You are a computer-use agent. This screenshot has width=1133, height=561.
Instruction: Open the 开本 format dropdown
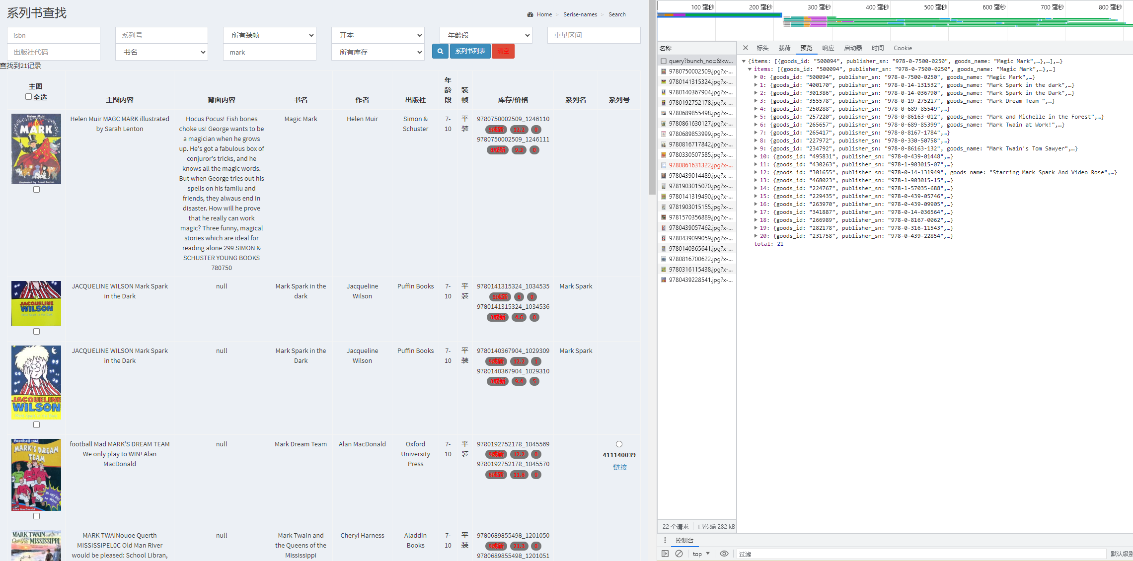tap(378, 35)
